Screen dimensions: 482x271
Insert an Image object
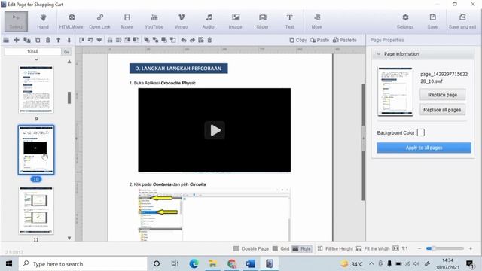236,21
